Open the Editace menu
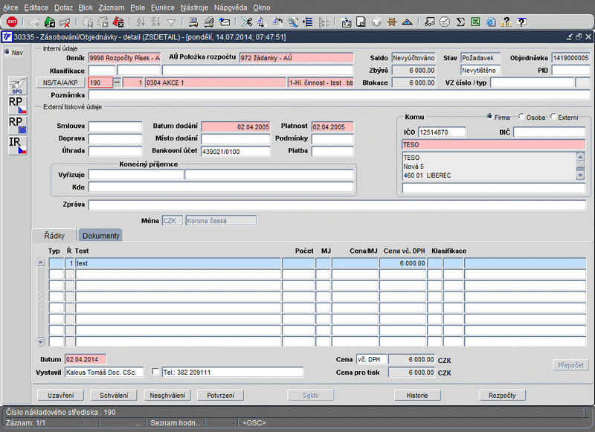The image size is (595, 432). coord(36,7)
